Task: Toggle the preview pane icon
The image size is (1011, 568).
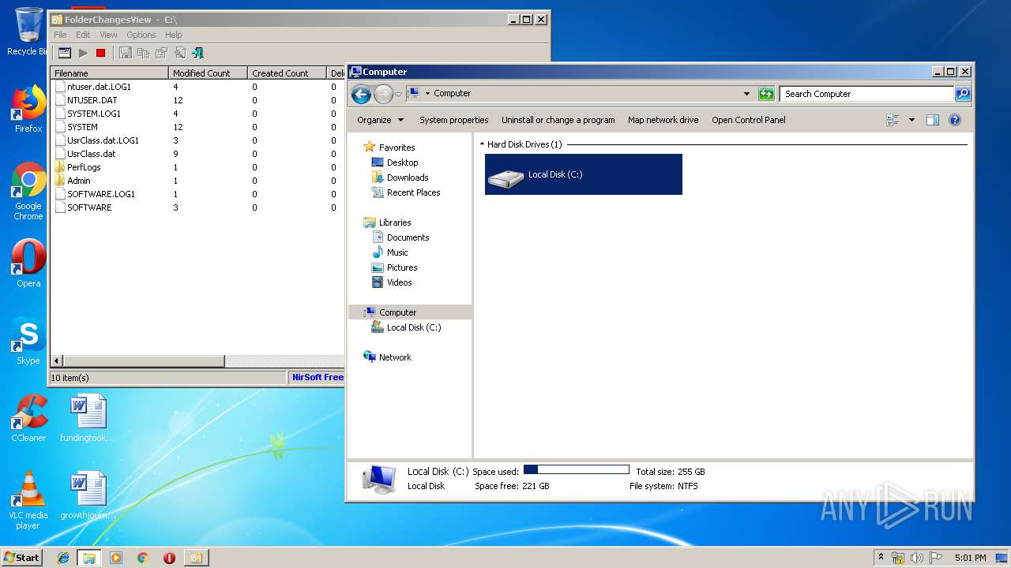Action: [932, 120]
